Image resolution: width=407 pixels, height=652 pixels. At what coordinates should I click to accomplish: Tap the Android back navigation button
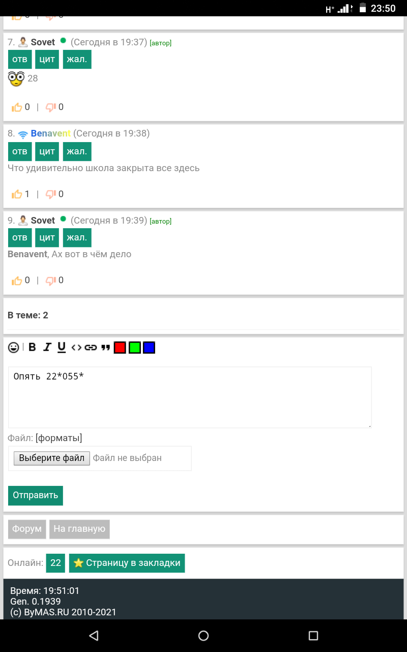(94, 635)
